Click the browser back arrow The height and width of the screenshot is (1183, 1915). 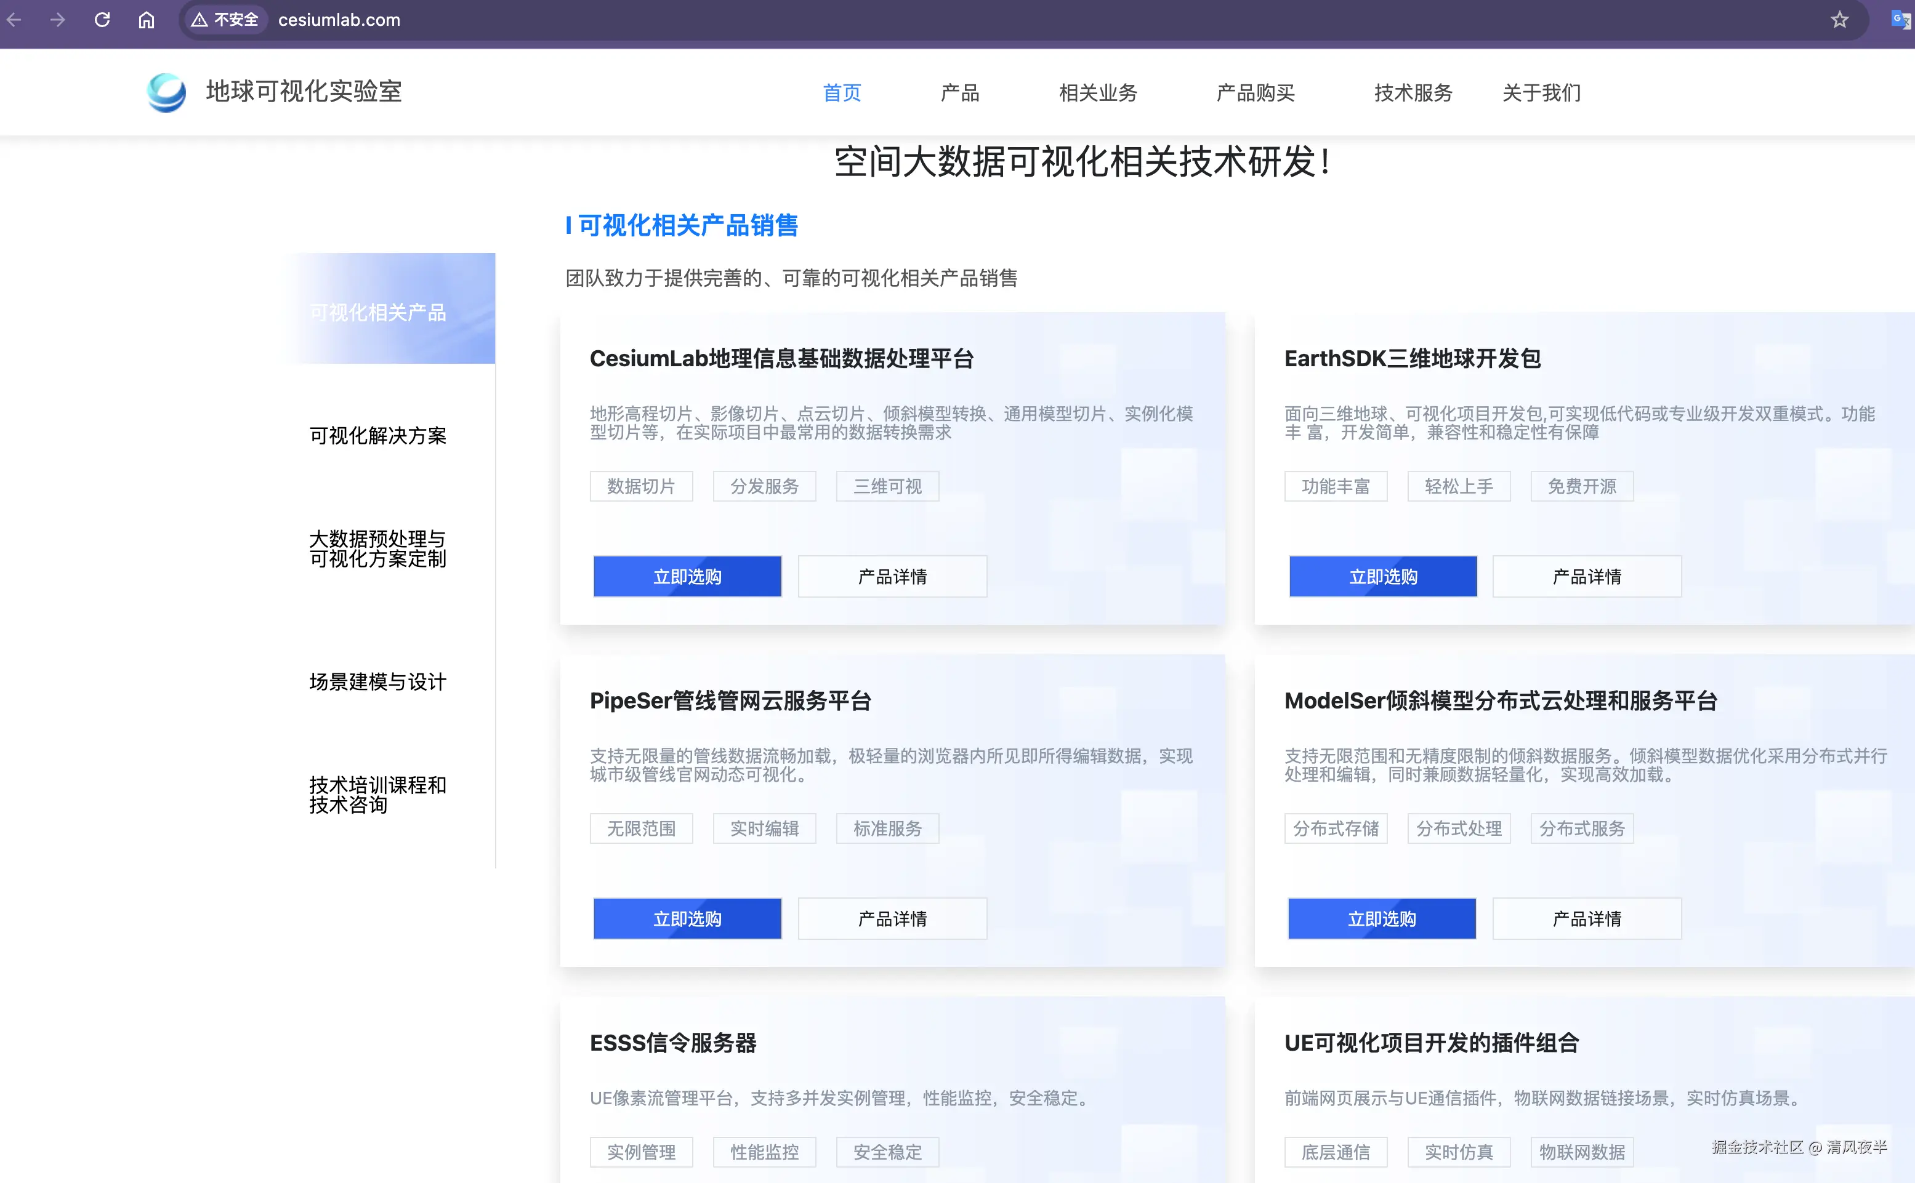tap(14, 20)
